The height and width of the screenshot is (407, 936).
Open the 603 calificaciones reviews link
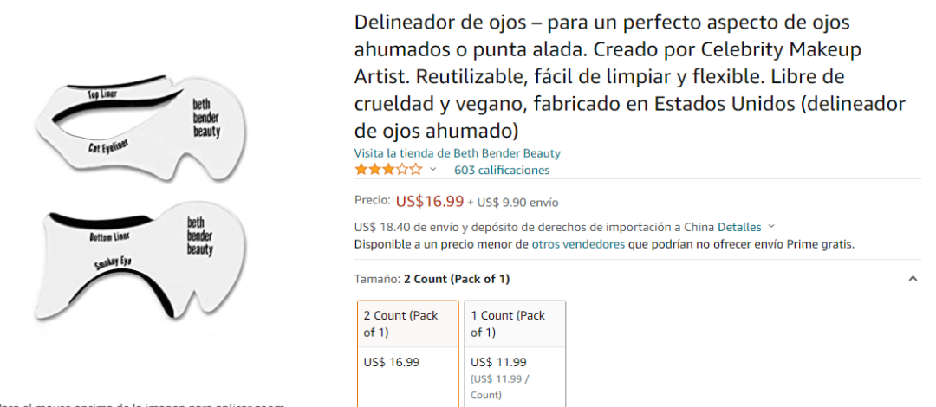(502, 170)
